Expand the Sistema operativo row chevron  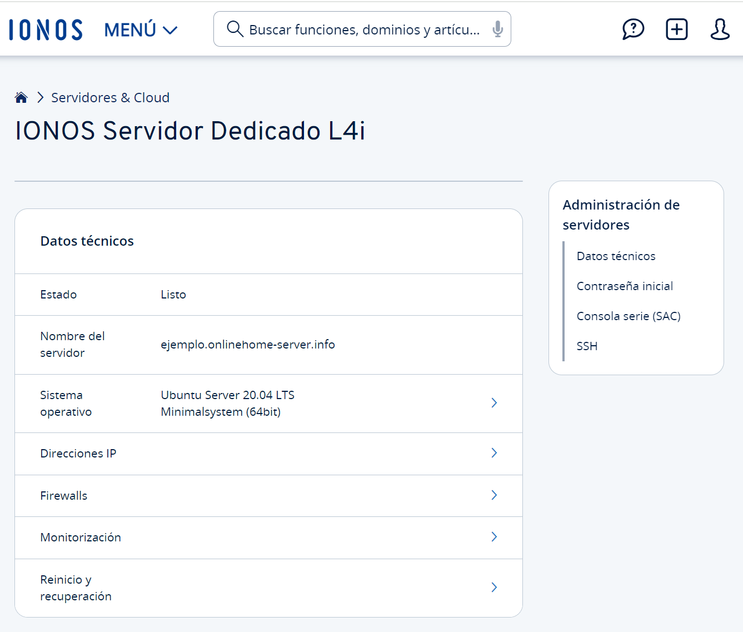point(494,403)
